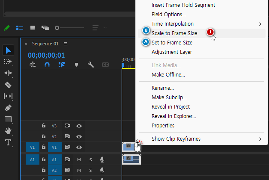The height and width of the screenshot is (180, 269).
Task: Hide track V3 output with eye icon
Action: [x=79, y=126]
